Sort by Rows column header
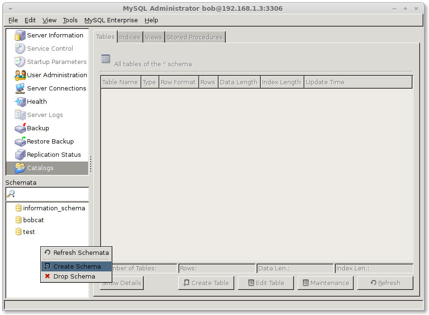 coord(208,82)
